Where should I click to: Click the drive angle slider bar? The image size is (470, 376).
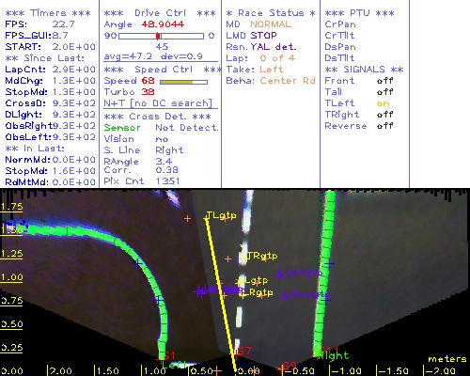tap(161, 36)
